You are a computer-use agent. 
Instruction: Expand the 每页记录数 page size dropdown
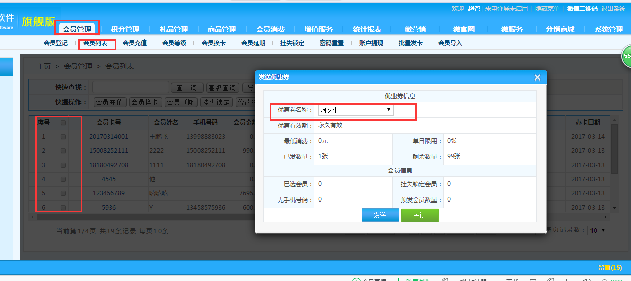(598, 230)
